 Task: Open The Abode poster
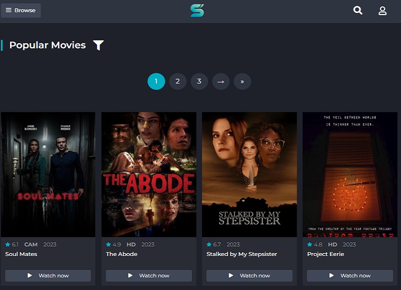coord(149,174)
